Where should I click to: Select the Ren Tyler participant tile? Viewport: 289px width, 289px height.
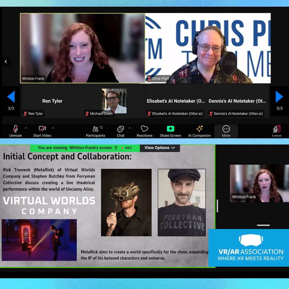click(x=52, y=101)
